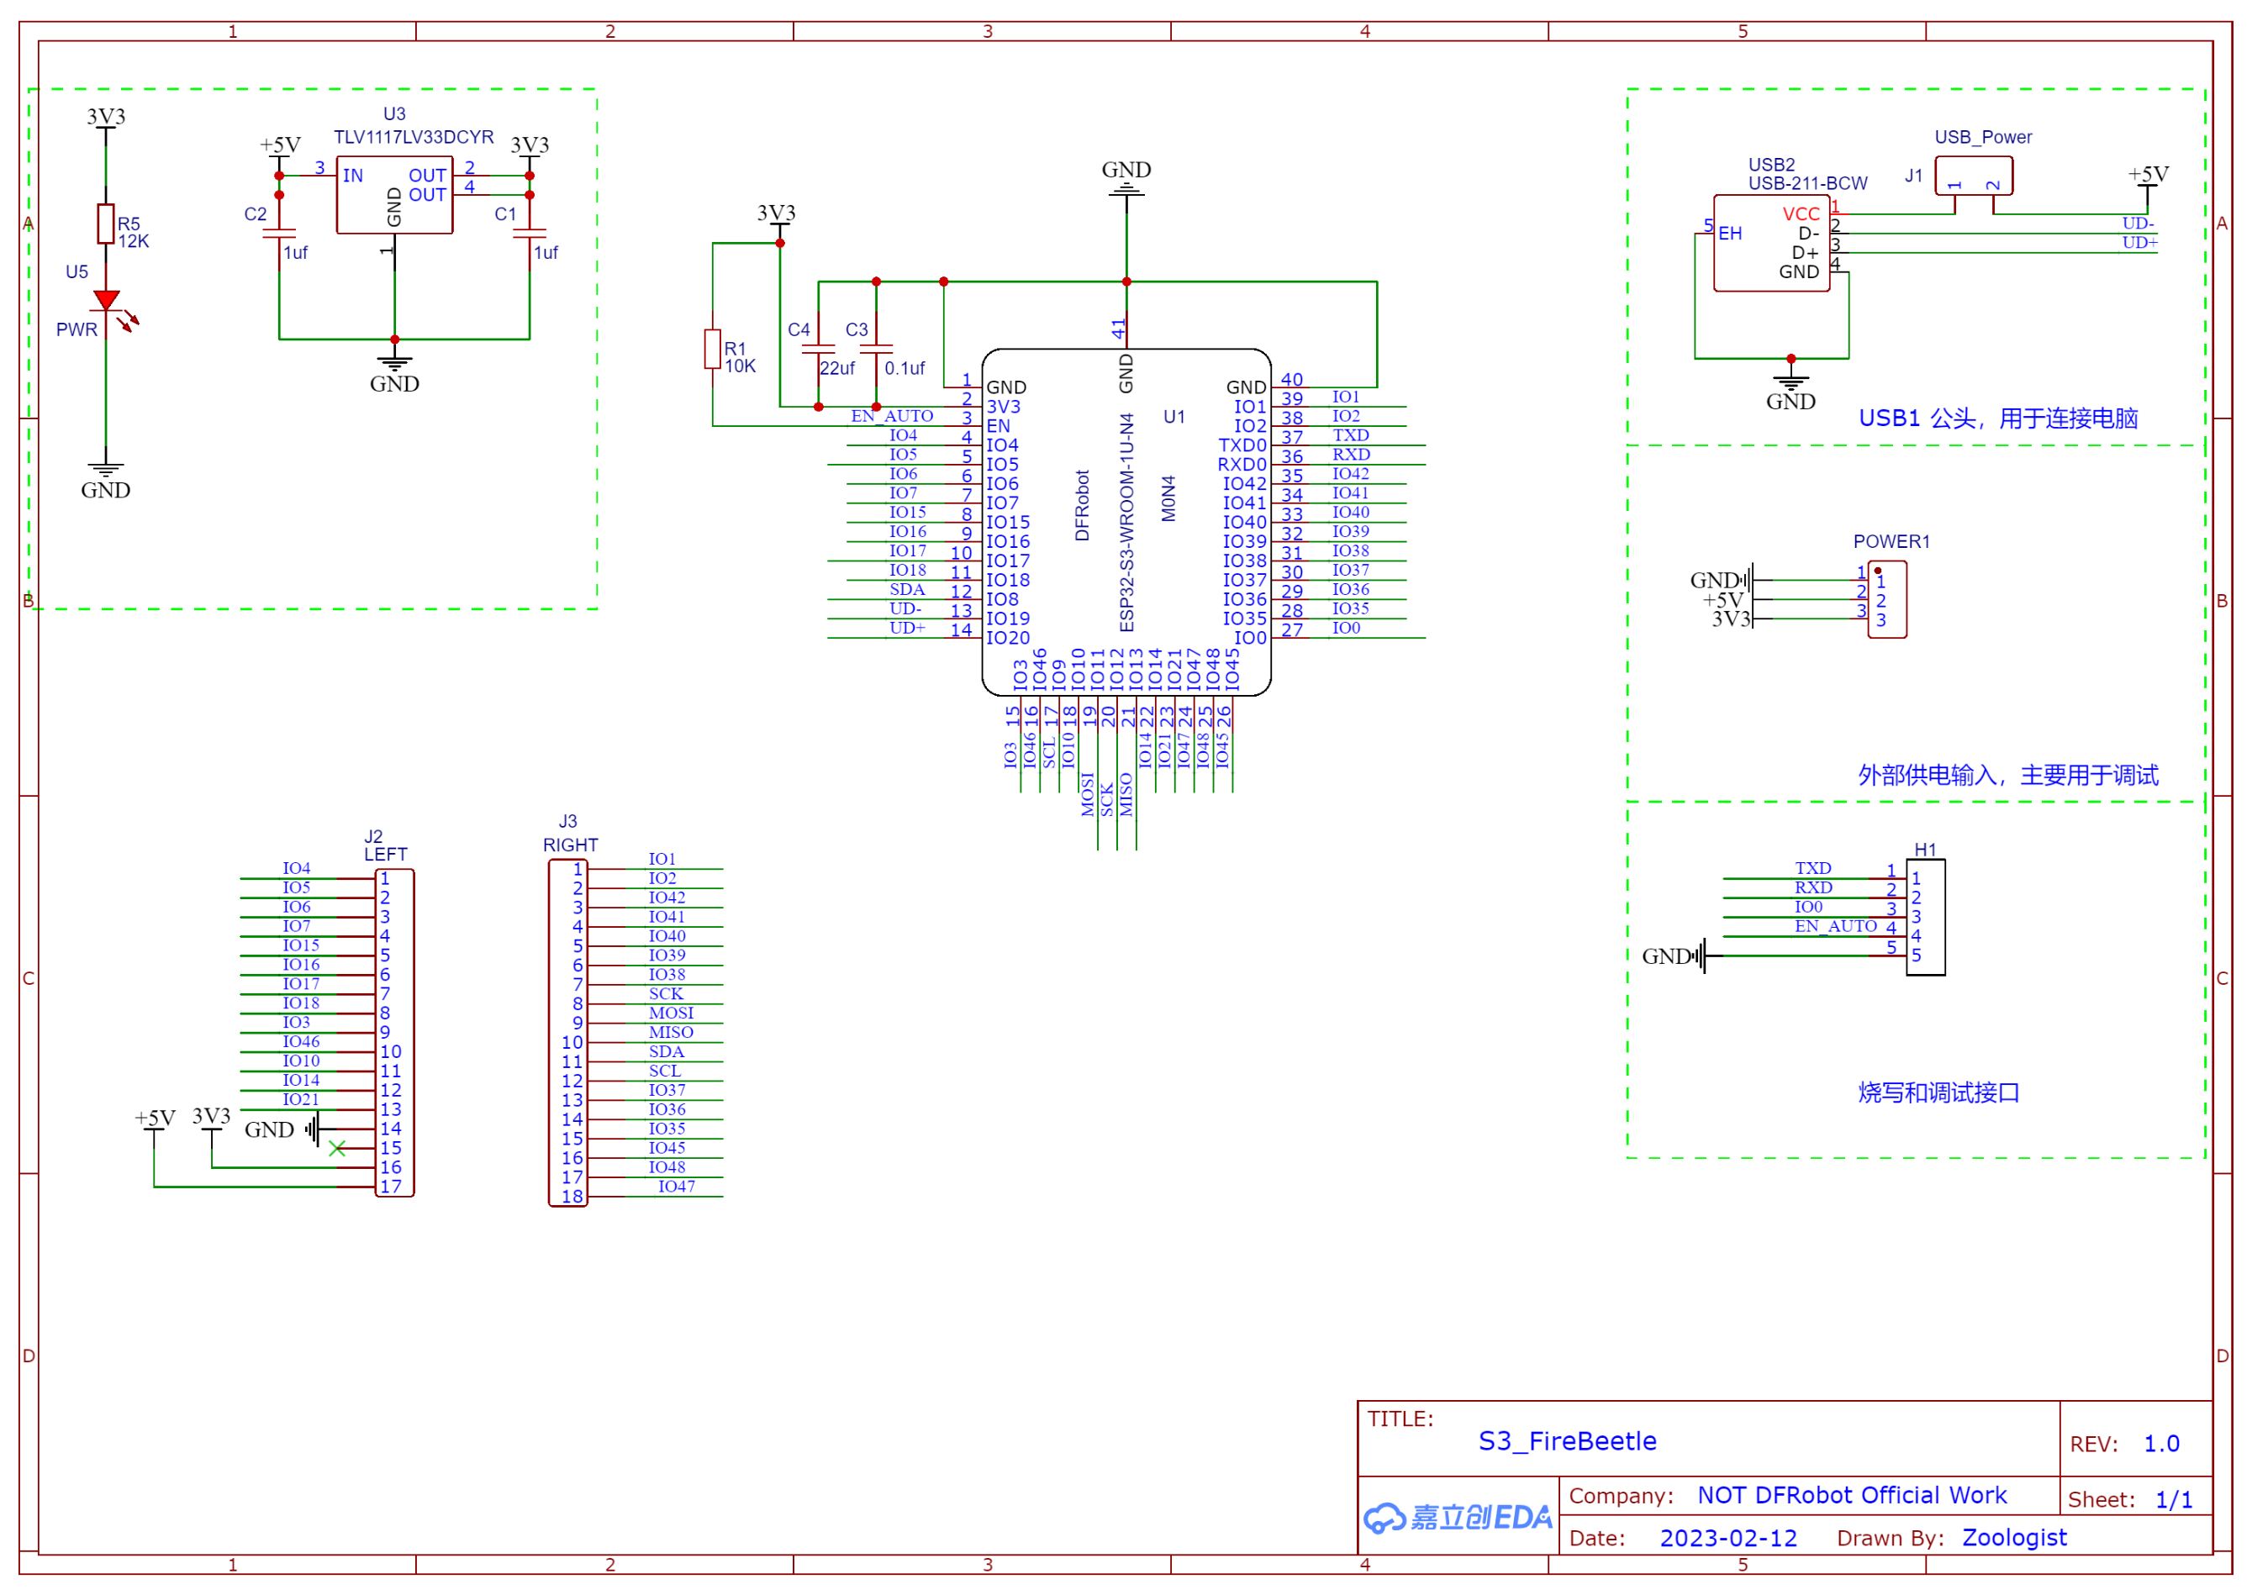Image resolution: width=2252 pixels, height=1595 pixels.
Task: Click the note 烧写和调试接口
Action: (x=1938, y=1093)
